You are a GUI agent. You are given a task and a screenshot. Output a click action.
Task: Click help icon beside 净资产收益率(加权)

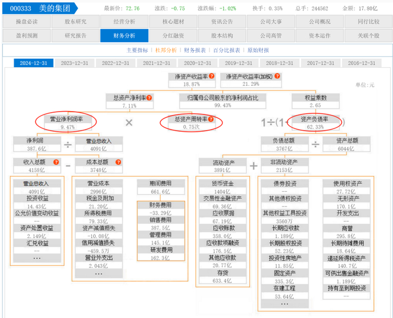[x=277, y=76]
